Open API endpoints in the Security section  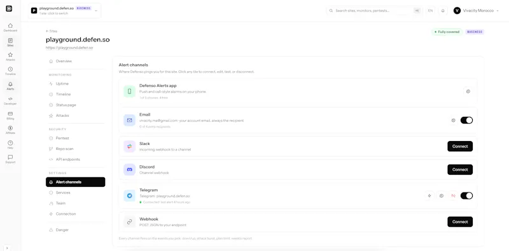point(75,159)
